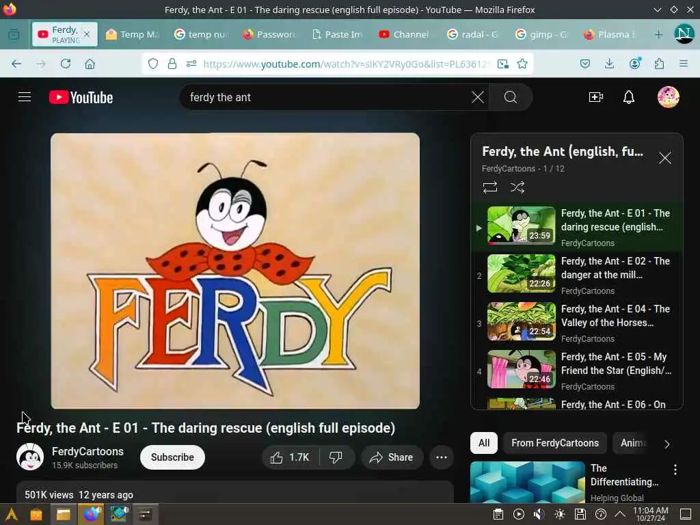Run the search with the magnifier button
700x525 pixels.
(x=510, y=97)
